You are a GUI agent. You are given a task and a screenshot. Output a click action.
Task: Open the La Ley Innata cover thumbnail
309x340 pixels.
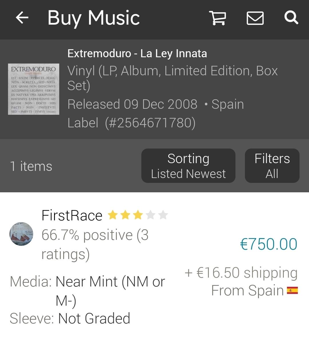point(33,89)
